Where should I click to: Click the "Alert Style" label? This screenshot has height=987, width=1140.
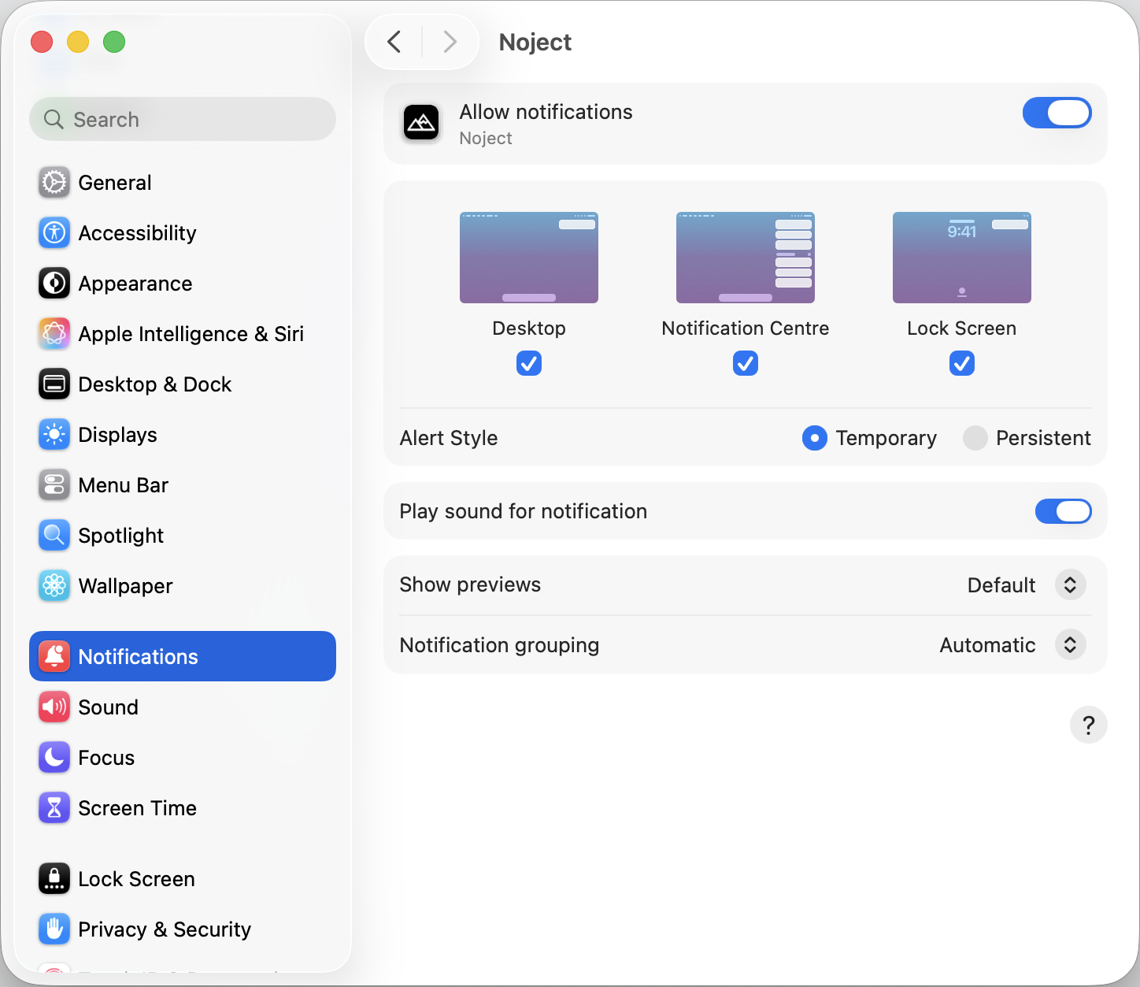pos(449,438)
